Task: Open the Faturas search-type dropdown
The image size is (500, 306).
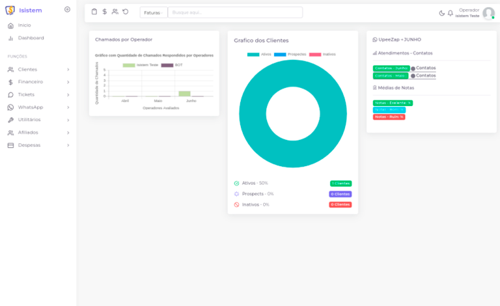Action: (x=154, y=12)
